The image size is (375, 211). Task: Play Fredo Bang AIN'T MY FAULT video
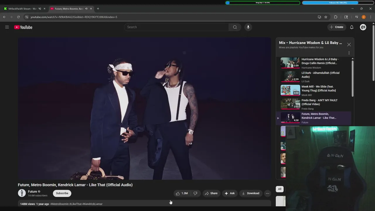313,104
